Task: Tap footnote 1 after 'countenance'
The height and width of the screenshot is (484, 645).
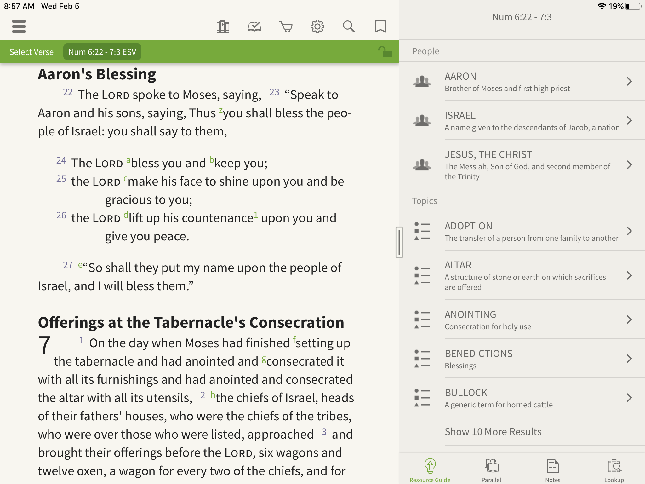Action: tap(256, 215)
